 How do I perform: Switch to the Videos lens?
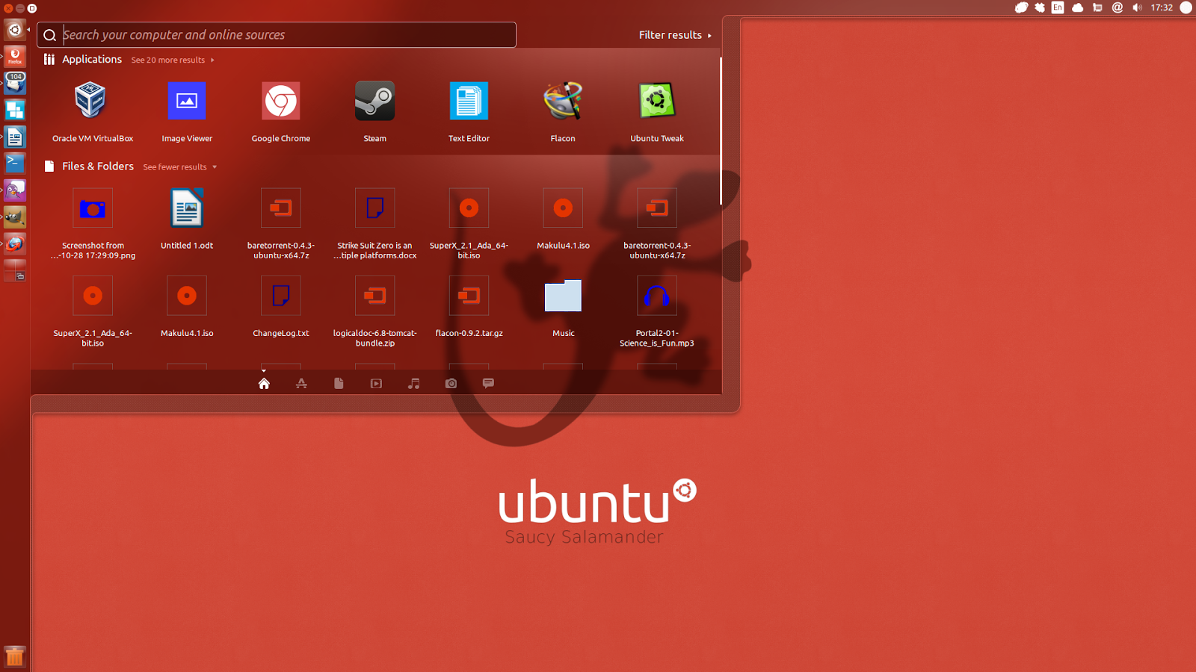[x=376, y=383]
